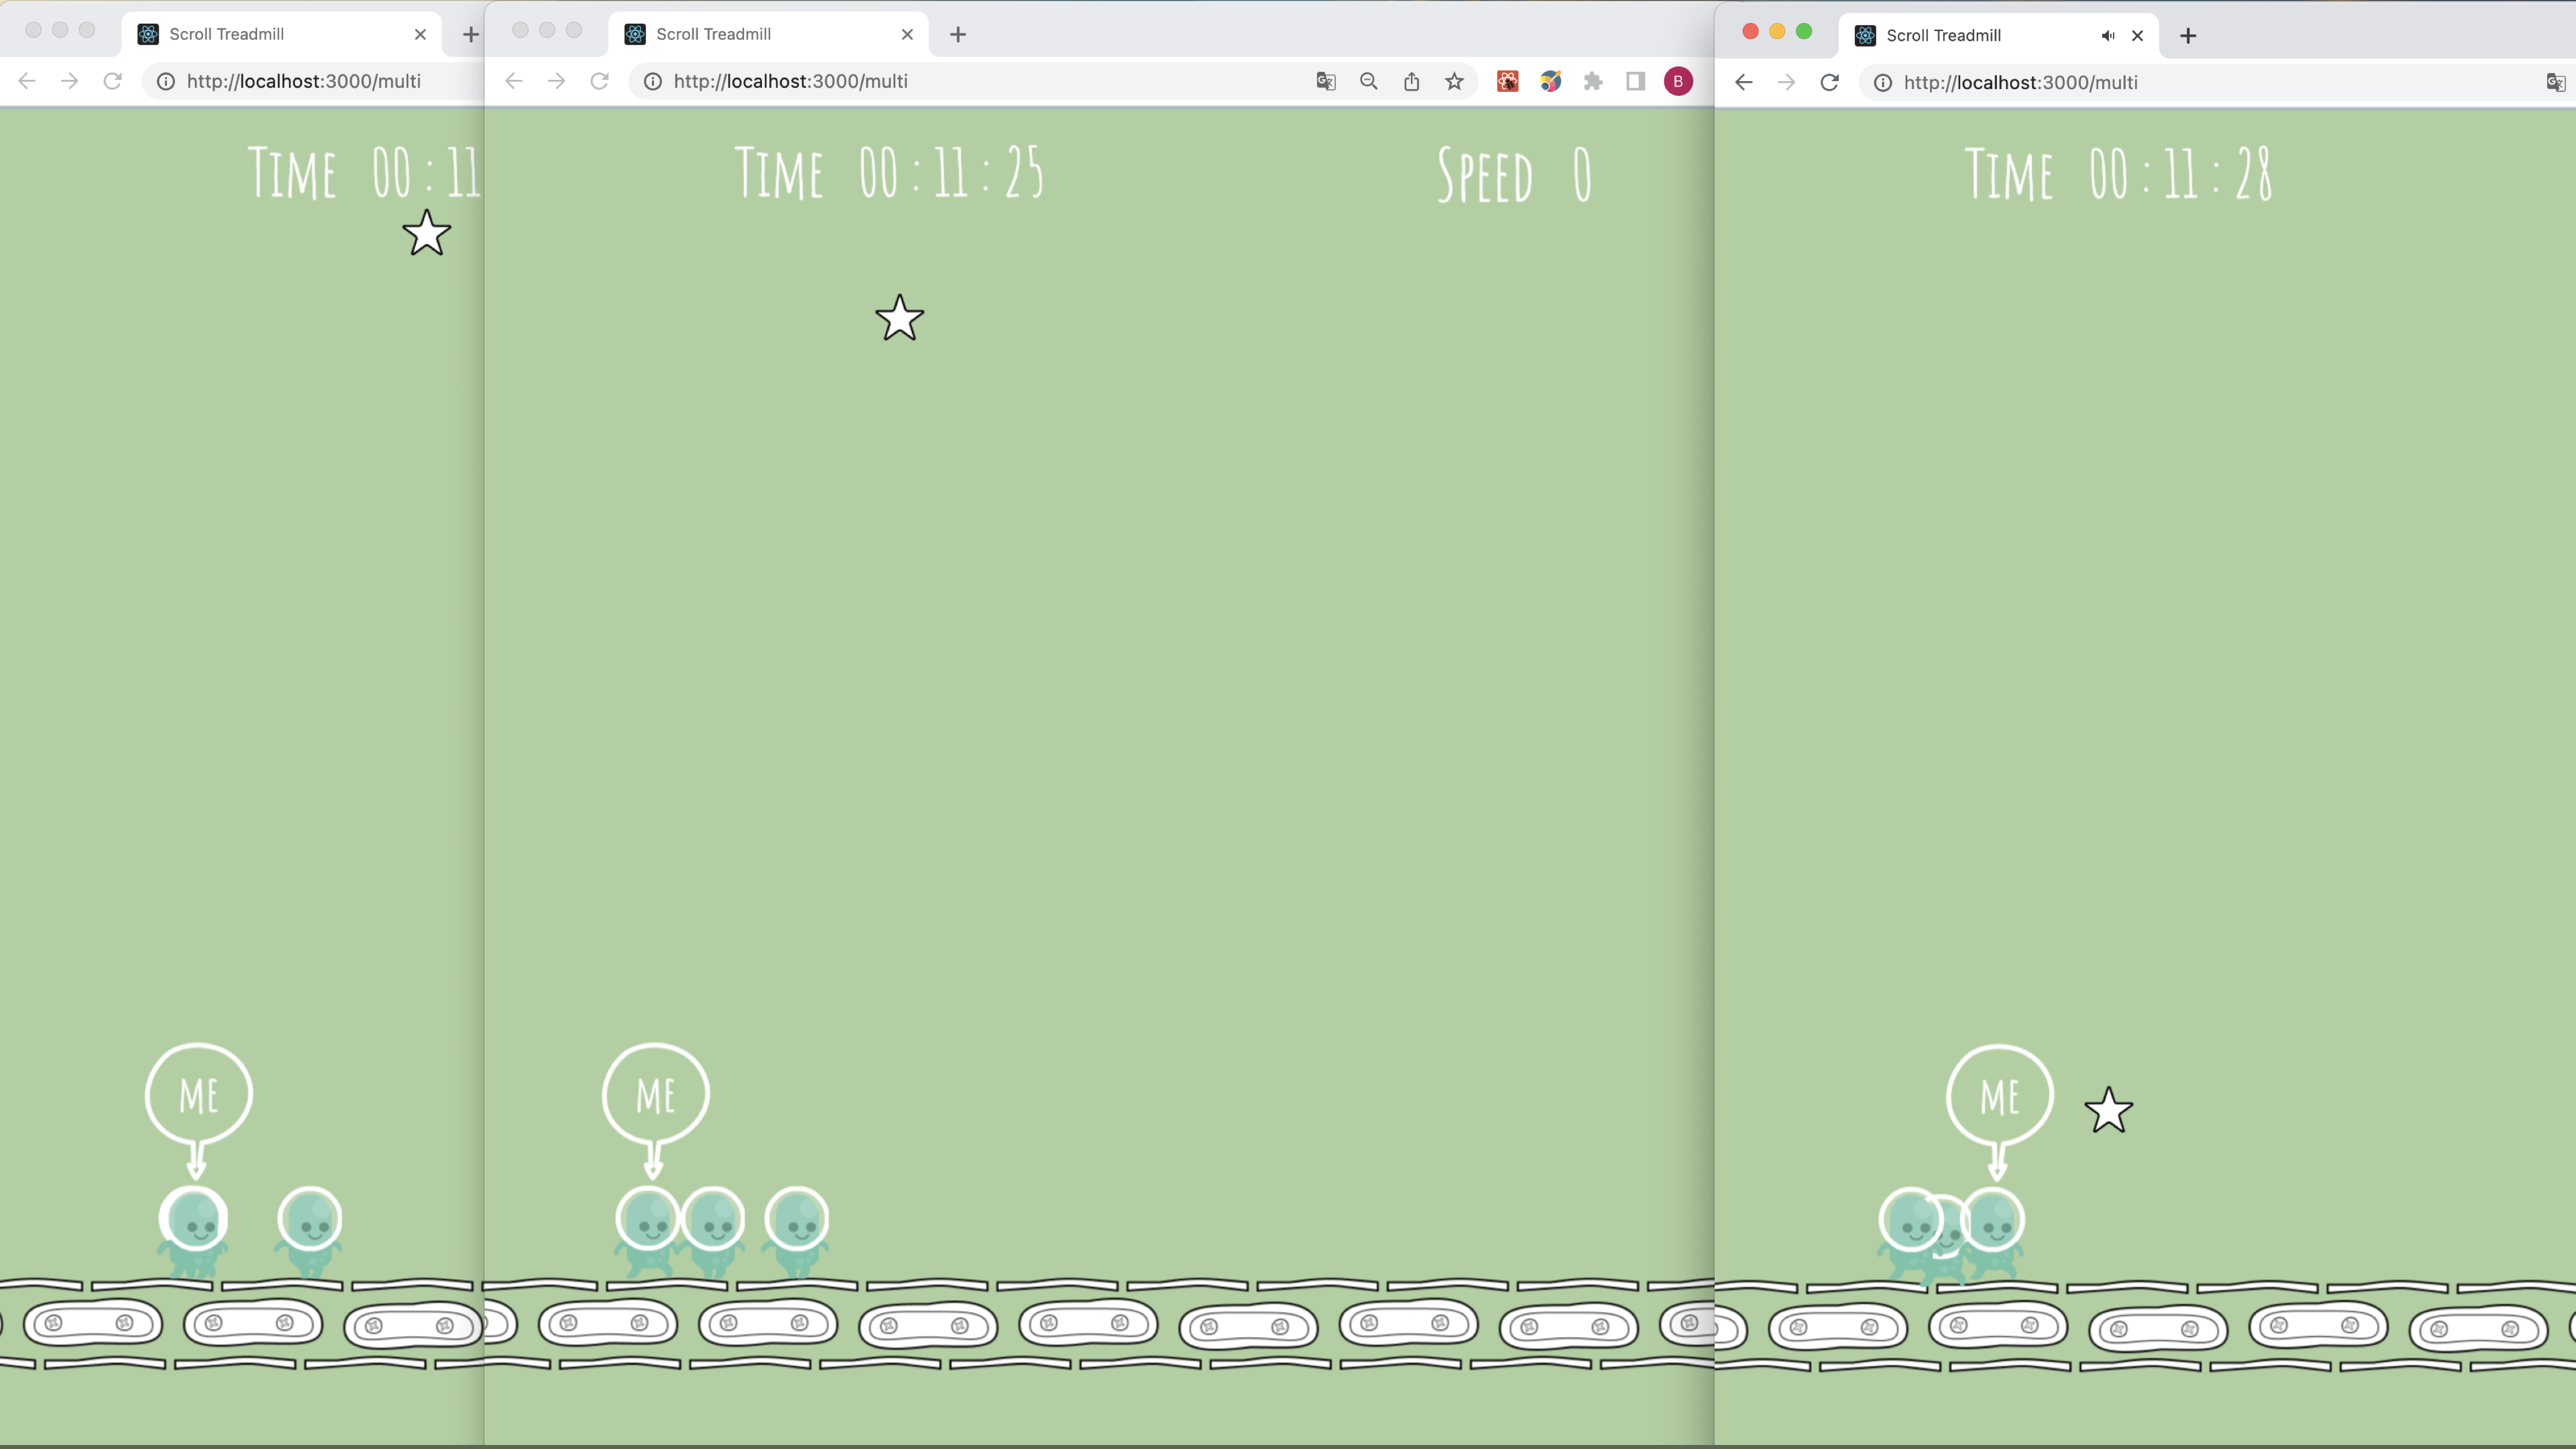Click the 'B' profile avatar
Screen dimensions: 2576x1449
click(1678, 81)
